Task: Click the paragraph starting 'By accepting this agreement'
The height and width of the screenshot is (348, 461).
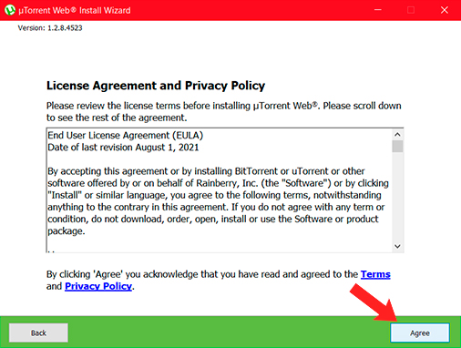Action: 218,201
